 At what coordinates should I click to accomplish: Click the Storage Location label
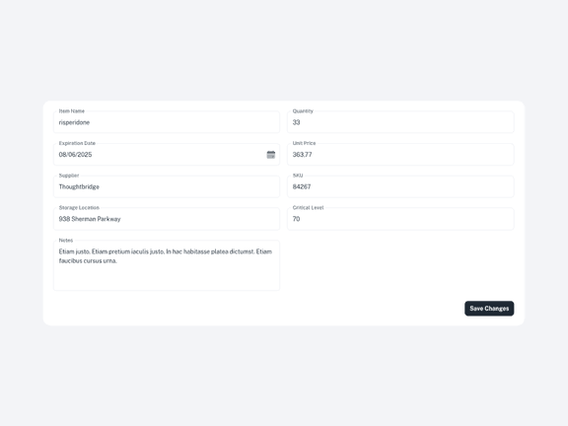[79, 207]
